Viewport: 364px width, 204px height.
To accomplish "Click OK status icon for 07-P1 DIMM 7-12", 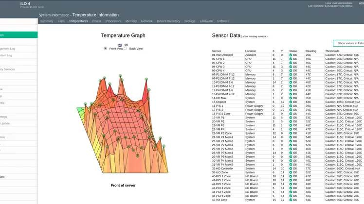I will (291, 75).
